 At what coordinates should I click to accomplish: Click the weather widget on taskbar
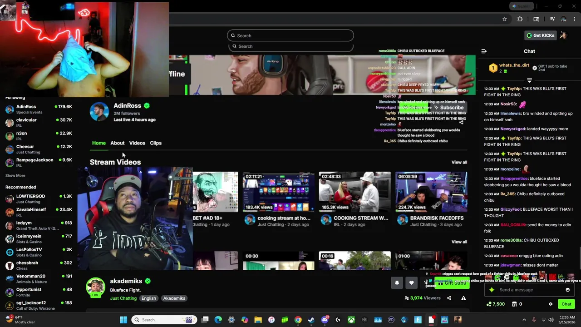click(x=19, y=320)
